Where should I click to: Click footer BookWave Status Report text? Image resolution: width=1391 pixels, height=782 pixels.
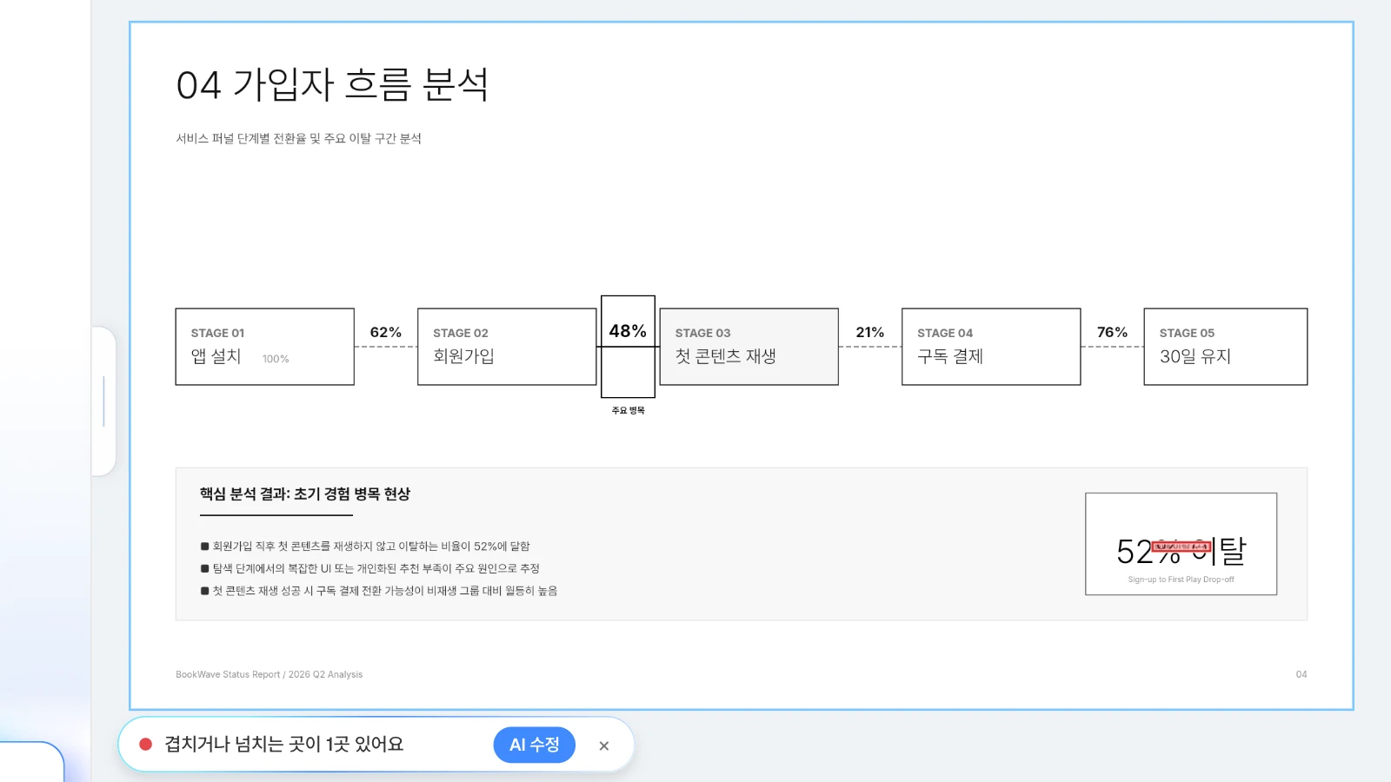click(x=270, y=674)
